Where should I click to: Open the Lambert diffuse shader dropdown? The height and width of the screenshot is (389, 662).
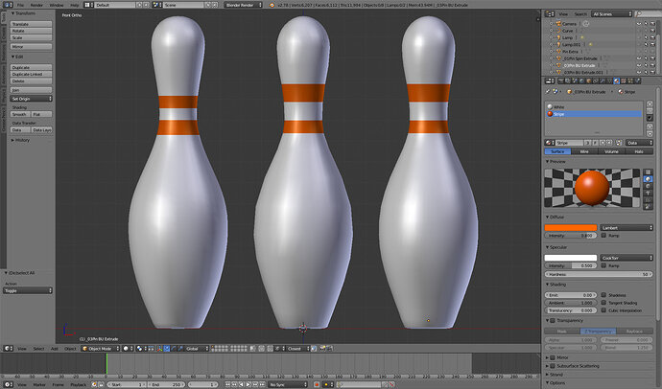627,228
